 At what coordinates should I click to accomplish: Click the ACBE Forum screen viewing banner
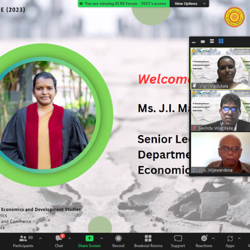(x=124, y=3)
